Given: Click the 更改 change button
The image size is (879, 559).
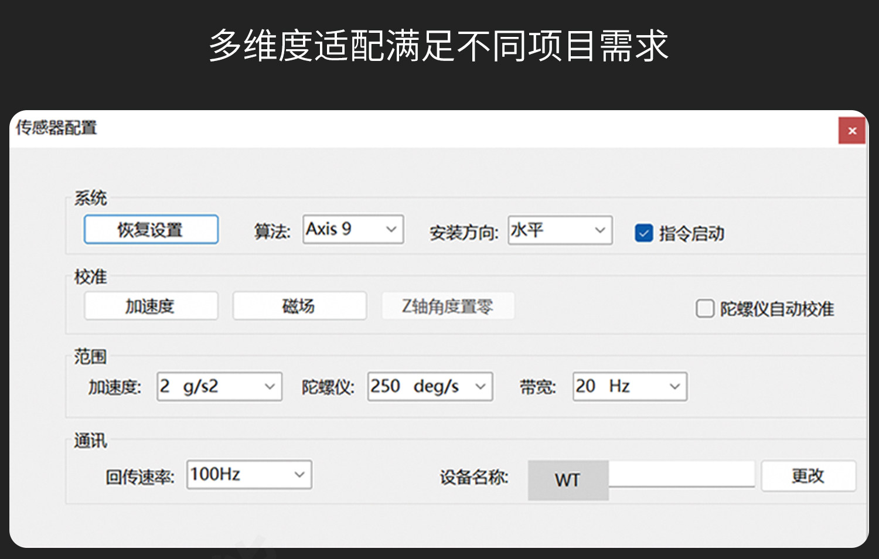Looking at the screenshot, I should pyautogui.click(x=808, y=476).
